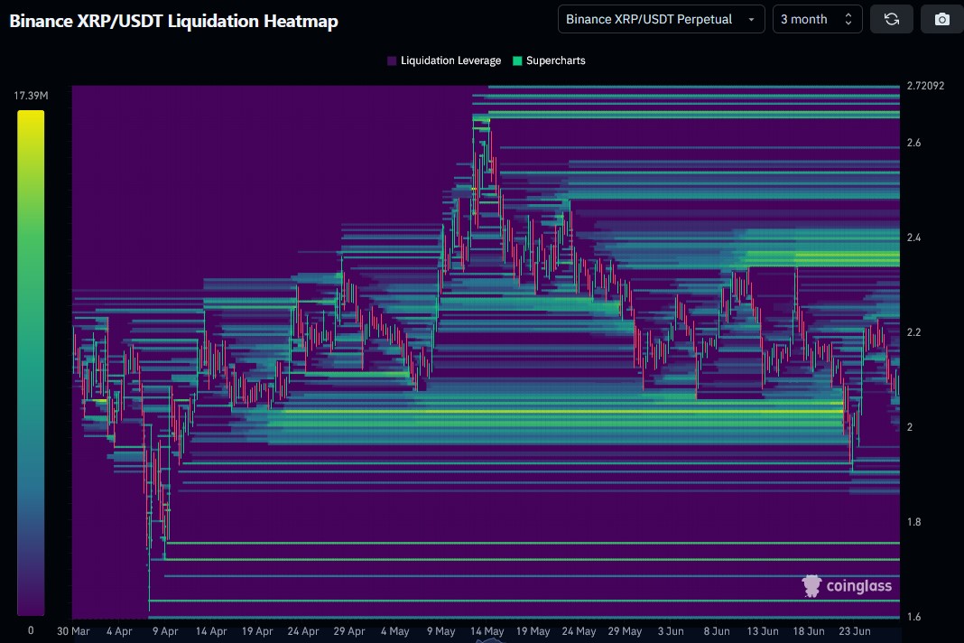Viewport: 964px width, 643px height.
Task: Click the 13 Jun date axis label
Action: [x=763, y=631]
